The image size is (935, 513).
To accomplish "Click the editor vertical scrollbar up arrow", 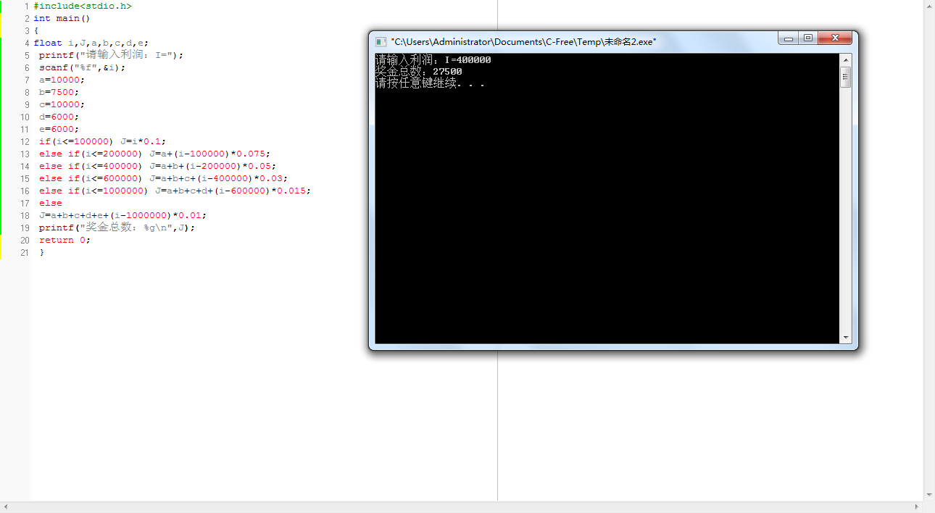I will (929, 6).
